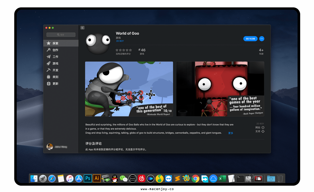The width and height of the screenshot is (314, 192).
Task: Launch Google Chrome from the Dock
Action: pyautogui.click(x=195, y=178)
